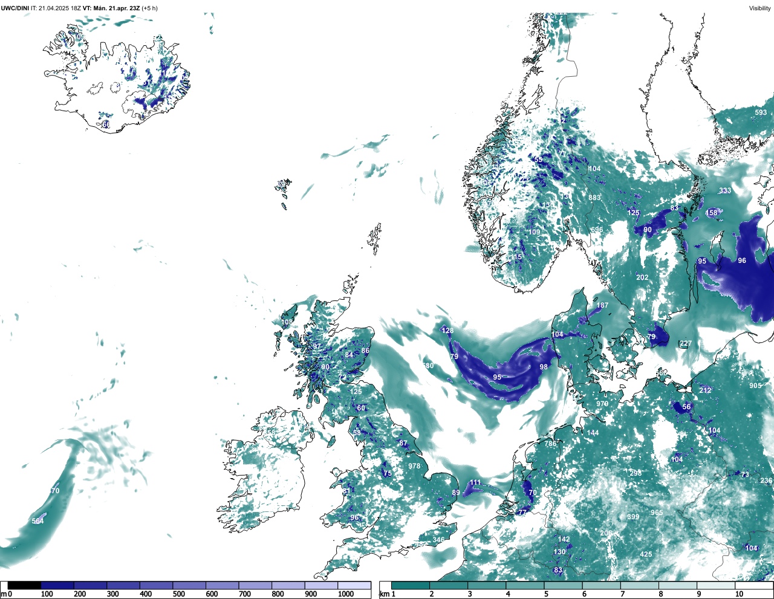Click the legend swatch between 500 and 600

pyautogui.click(x=189, y=586)
